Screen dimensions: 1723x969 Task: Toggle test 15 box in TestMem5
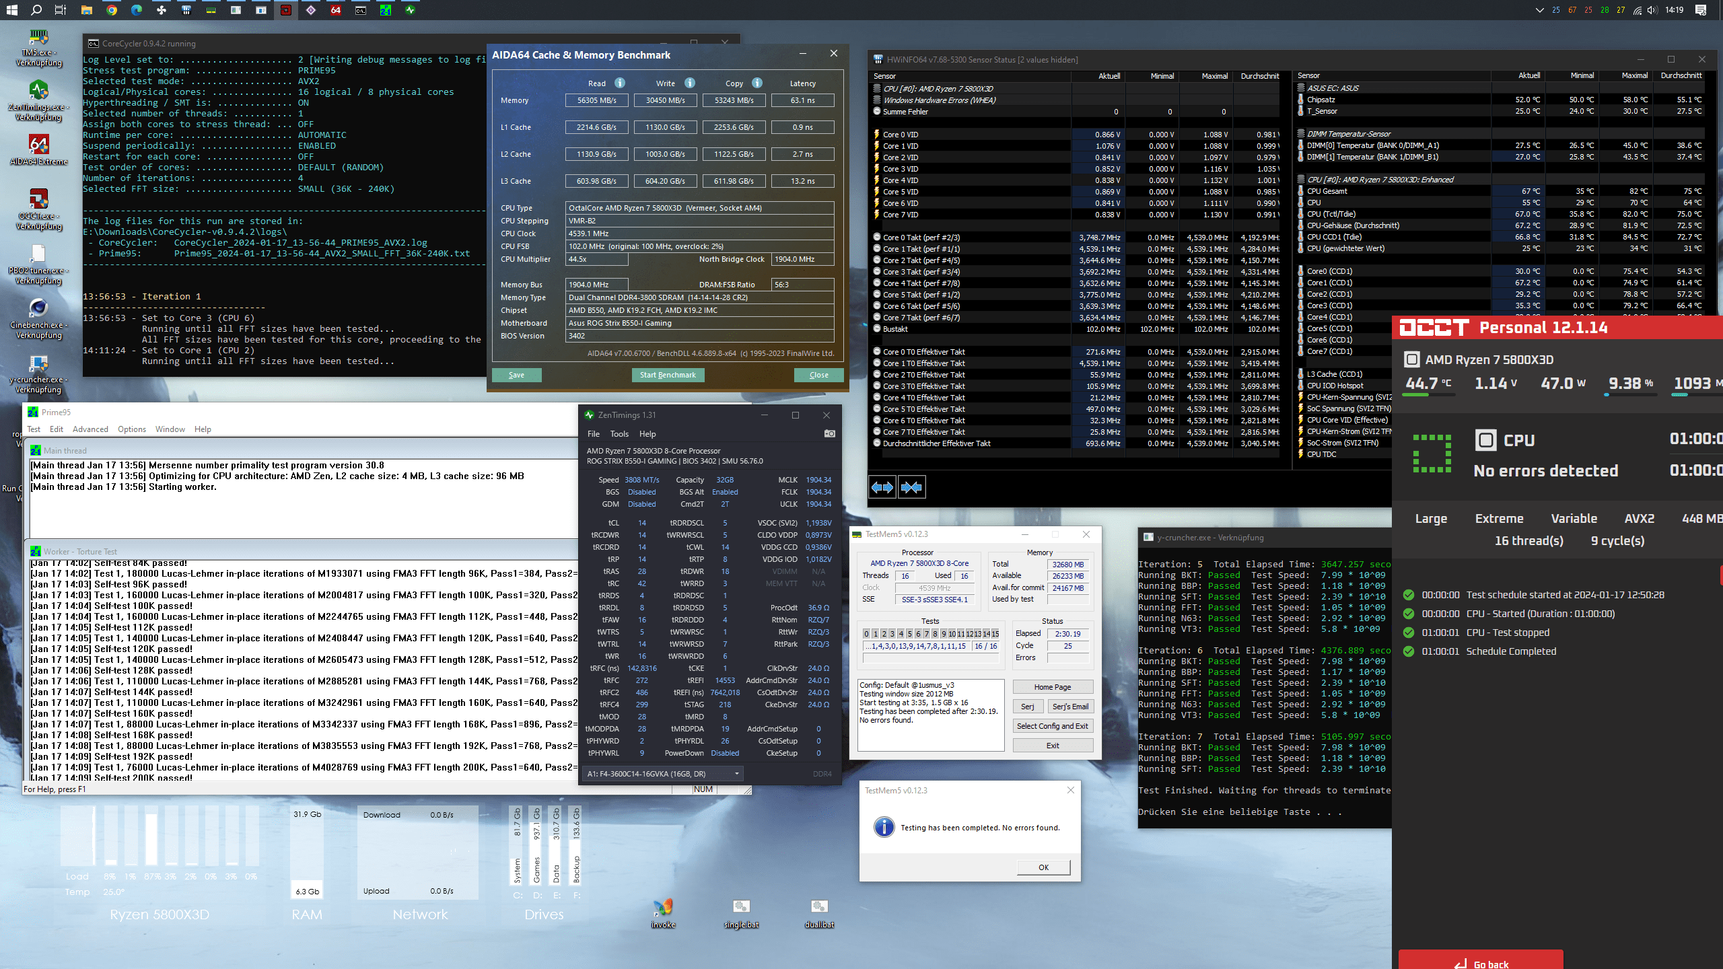(x=995, y=634)
